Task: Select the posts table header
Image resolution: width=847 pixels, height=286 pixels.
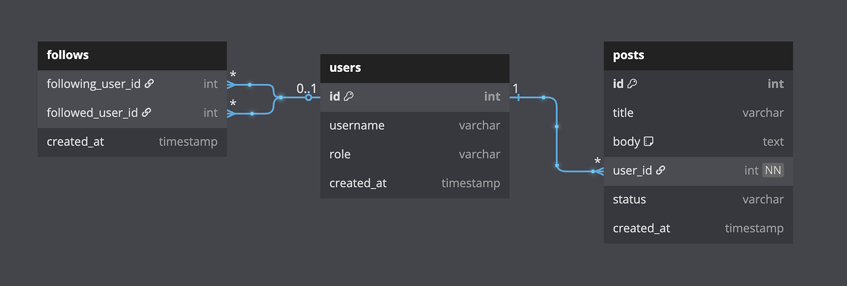Action: (698, 55)
